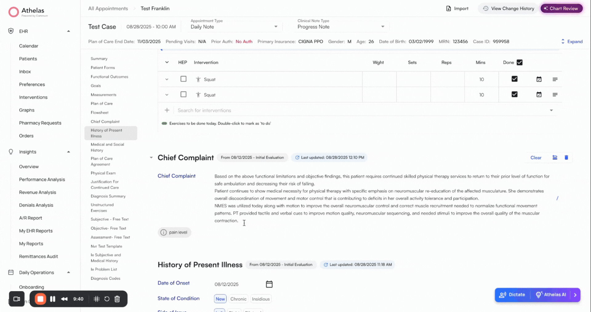Jump to Diagnosis Codes section
Image resolution: width=591 pixels, height=312 pixels.
106,278
